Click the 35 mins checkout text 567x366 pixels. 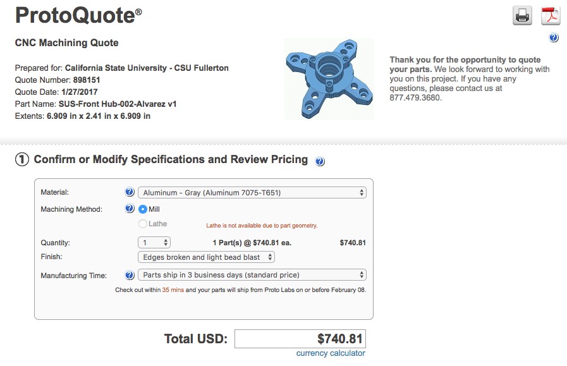point(173,290)
